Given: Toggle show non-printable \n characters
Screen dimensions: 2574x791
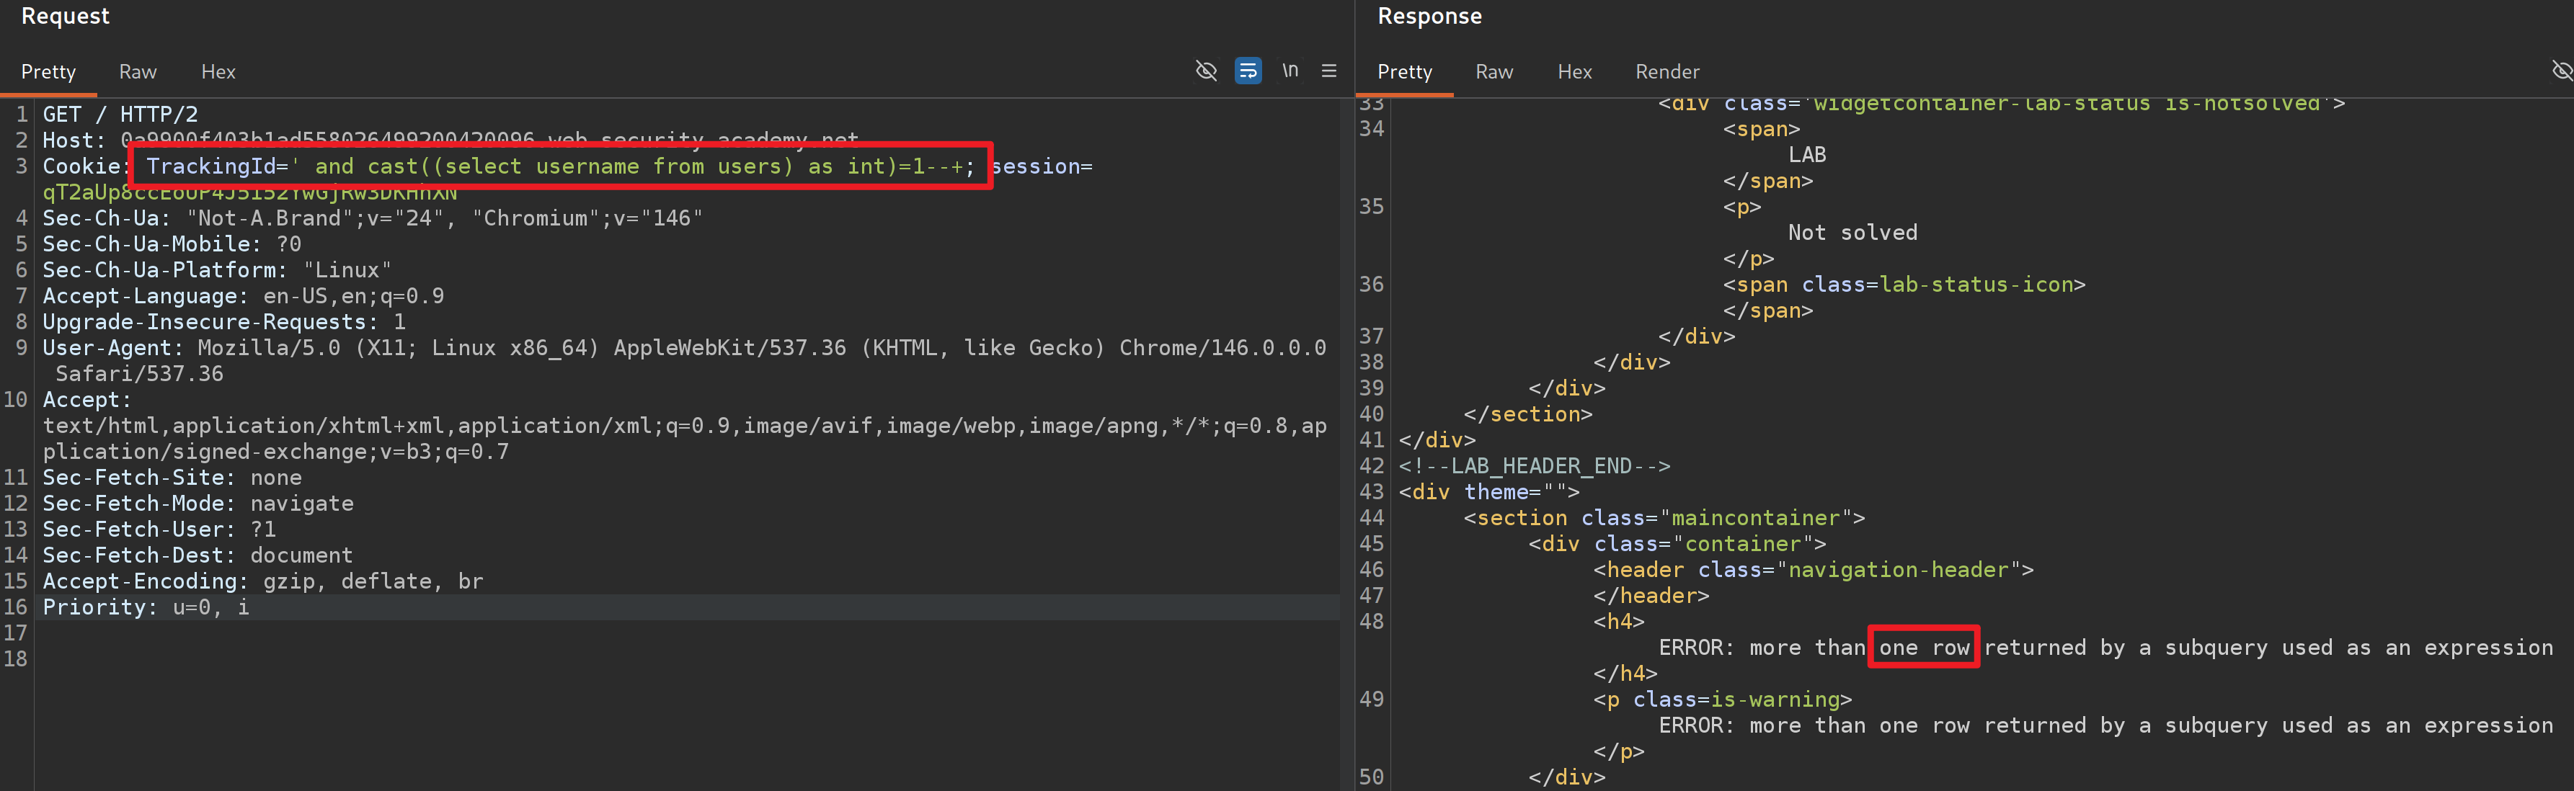Looking at the screenshot, I should pyautogui.click(x=1290, y=71).
